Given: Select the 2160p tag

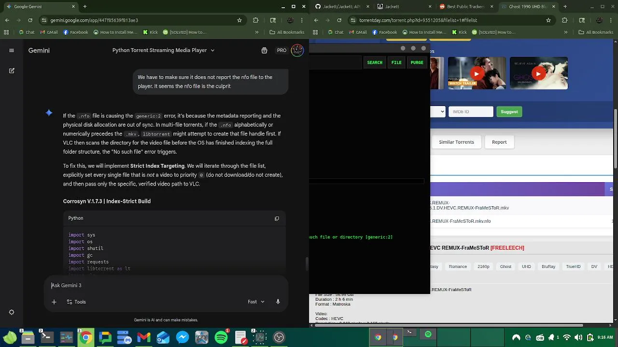Looking at the screenshot, I should click(483, 267).
